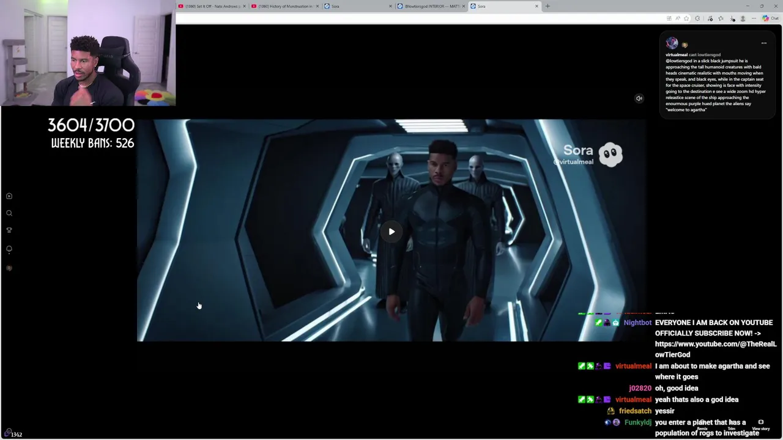Select the @virtualmeal watermark handle
Screen dimensions: 783x440
click(x=573, y=162)
